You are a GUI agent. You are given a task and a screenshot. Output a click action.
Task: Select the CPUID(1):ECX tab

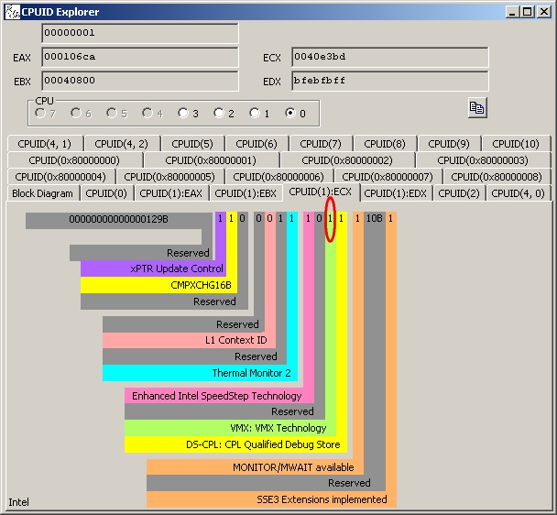[321, 192]
